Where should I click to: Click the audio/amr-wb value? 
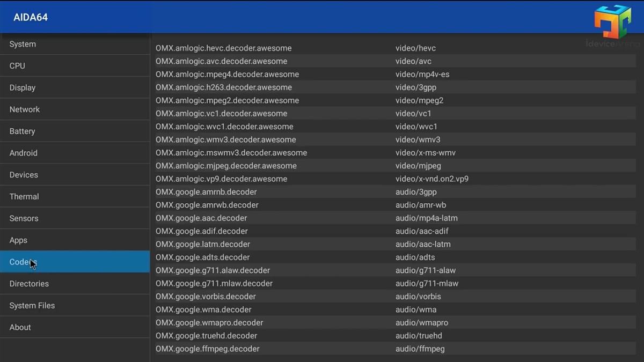[421, 205]
